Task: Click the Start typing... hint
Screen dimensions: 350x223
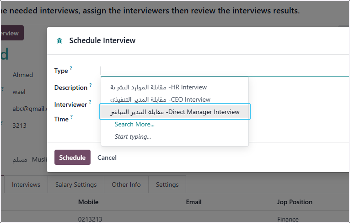Action: click(x=133, y=137)
